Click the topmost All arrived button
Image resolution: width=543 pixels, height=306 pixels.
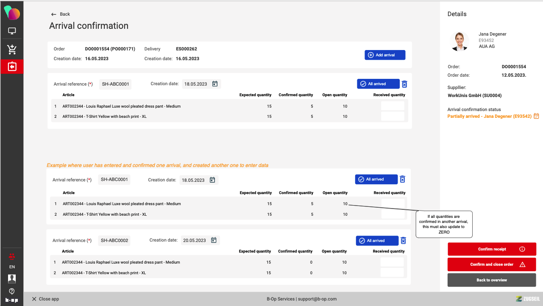378,84
